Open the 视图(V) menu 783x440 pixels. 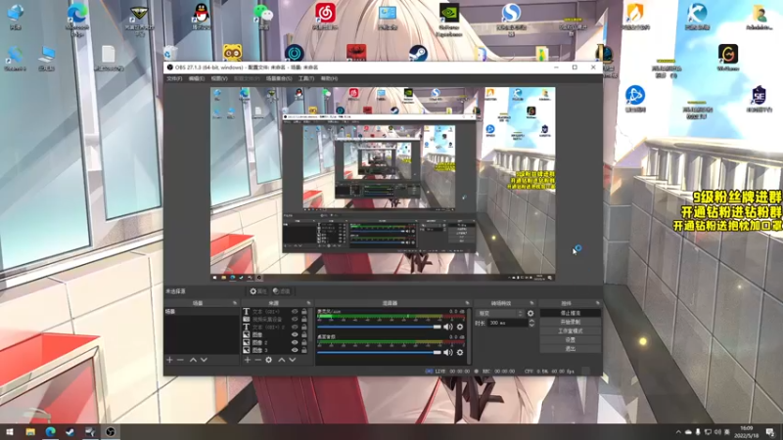pos(219,79)
